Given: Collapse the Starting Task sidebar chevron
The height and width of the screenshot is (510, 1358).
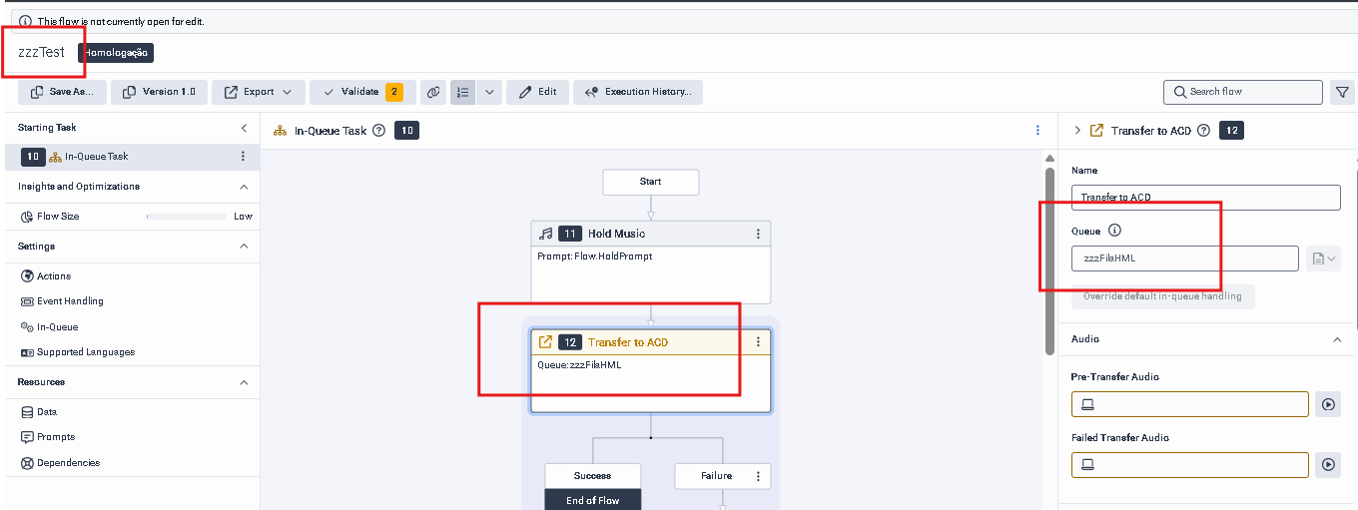Looking at the screenshot, I should (x=244, y=128).
